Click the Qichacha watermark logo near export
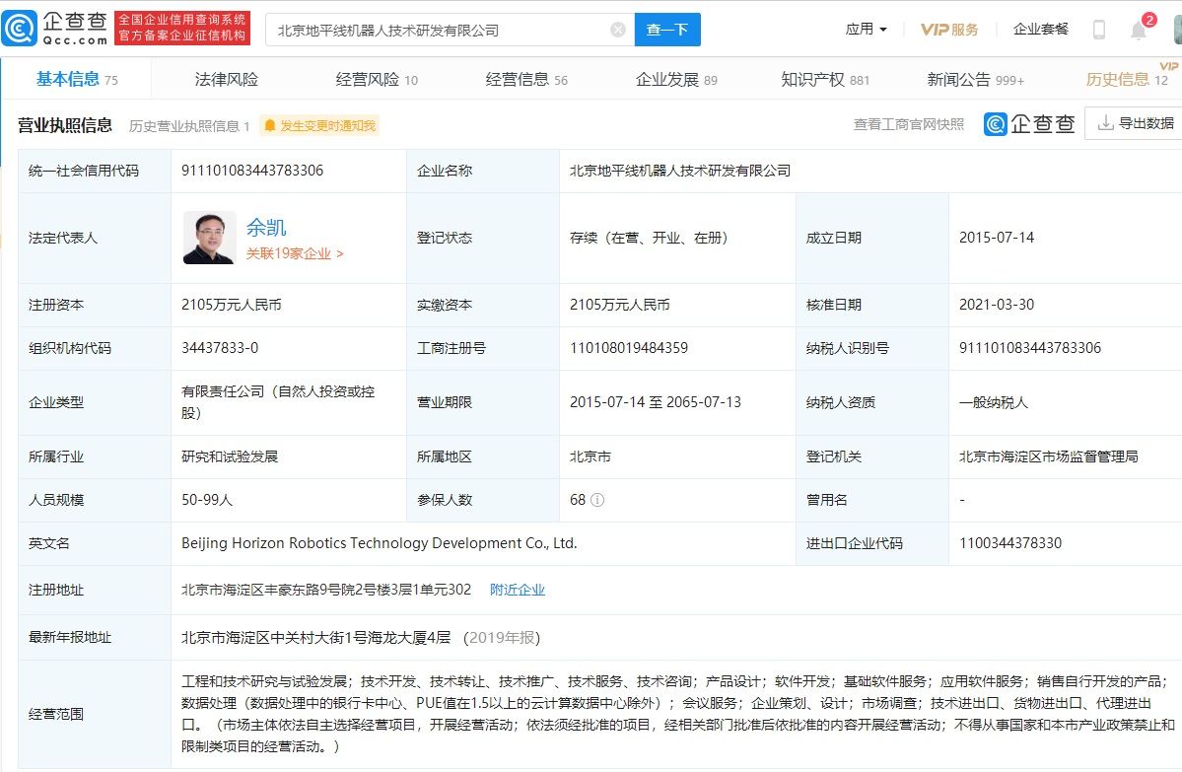The image size is (1182, 772). [1029, 123]
